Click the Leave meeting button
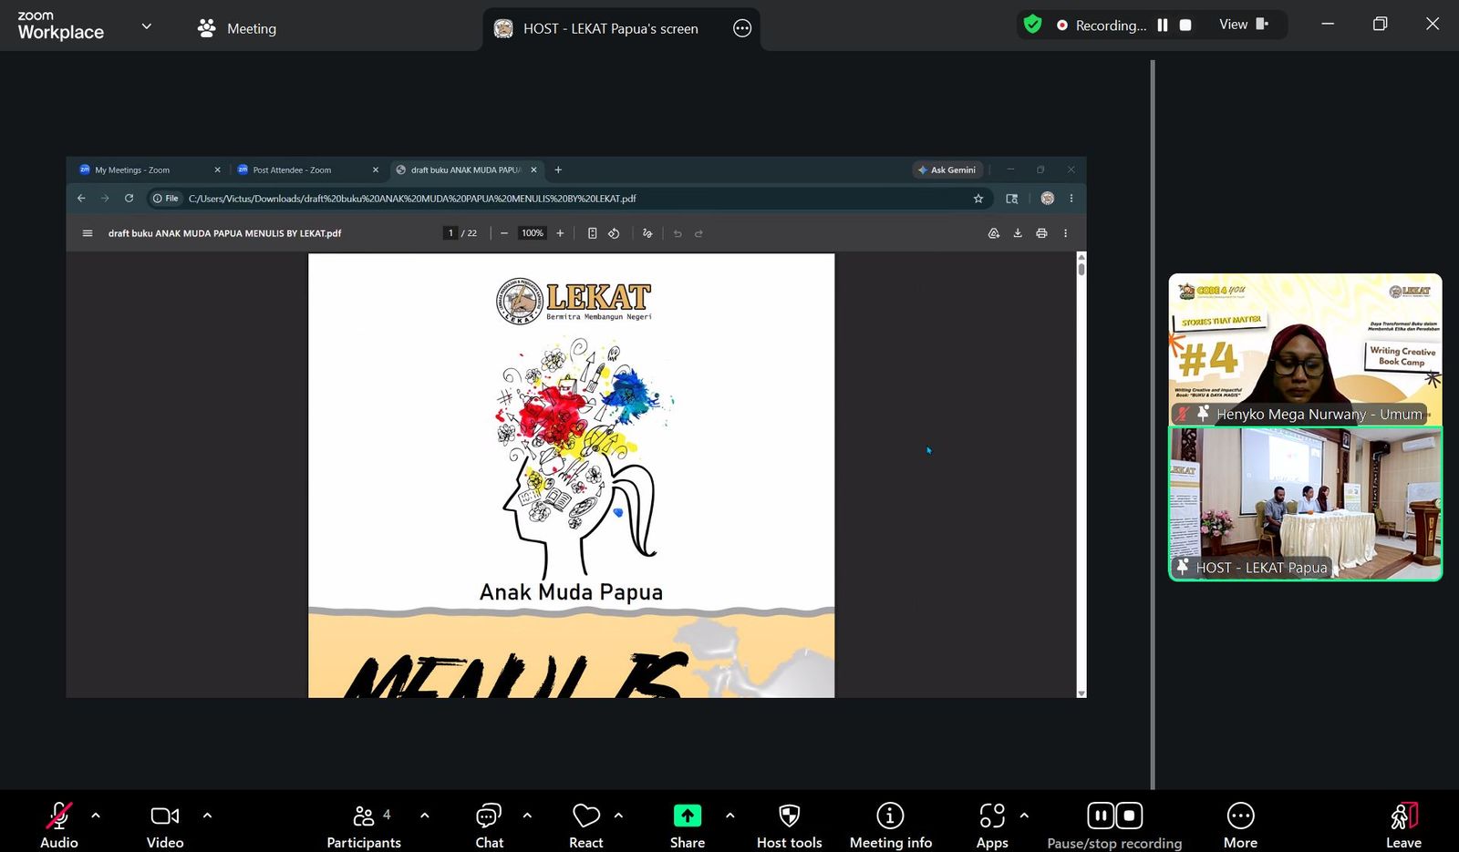 click(1403, 826)
